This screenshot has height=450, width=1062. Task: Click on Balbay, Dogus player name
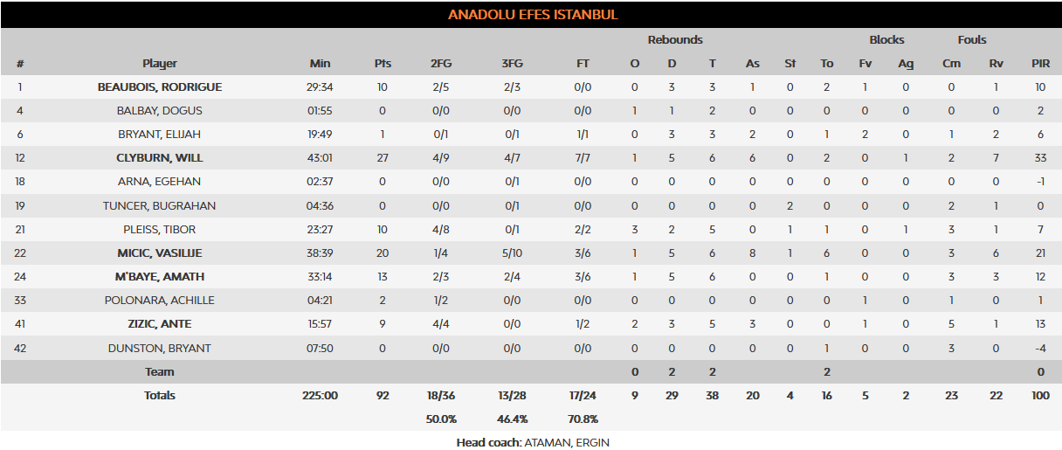pos(160,111)
